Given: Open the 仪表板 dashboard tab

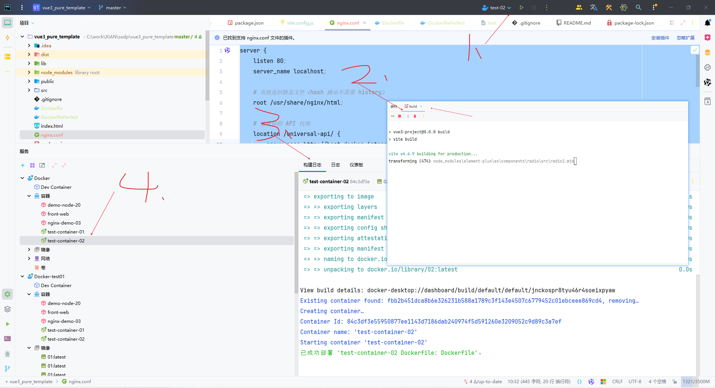Looking at the screenshot, I should tap(356, 165).
